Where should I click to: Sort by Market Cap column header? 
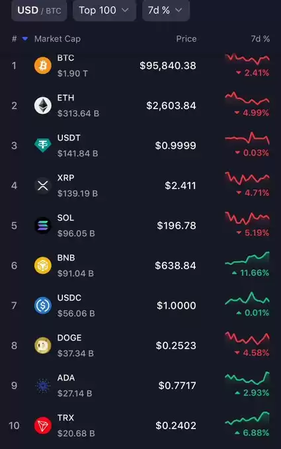(58, 38)
